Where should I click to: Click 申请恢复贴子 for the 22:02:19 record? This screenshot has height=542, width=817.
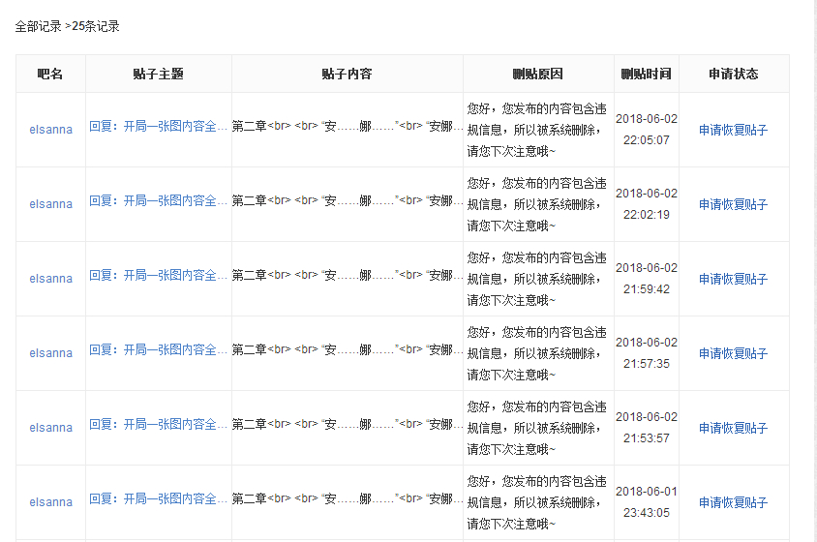point(733,204)
